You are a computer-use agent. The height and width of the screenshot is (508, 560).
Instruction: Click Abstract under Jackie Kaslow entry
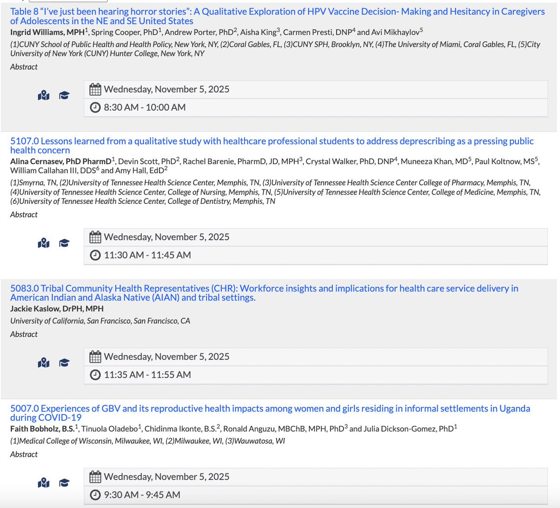click(24, 334)
